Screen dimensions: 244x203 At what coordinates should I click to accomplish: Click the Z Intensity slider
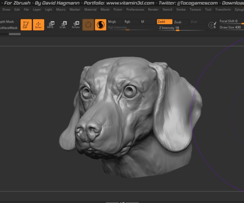tap(181, 28)
